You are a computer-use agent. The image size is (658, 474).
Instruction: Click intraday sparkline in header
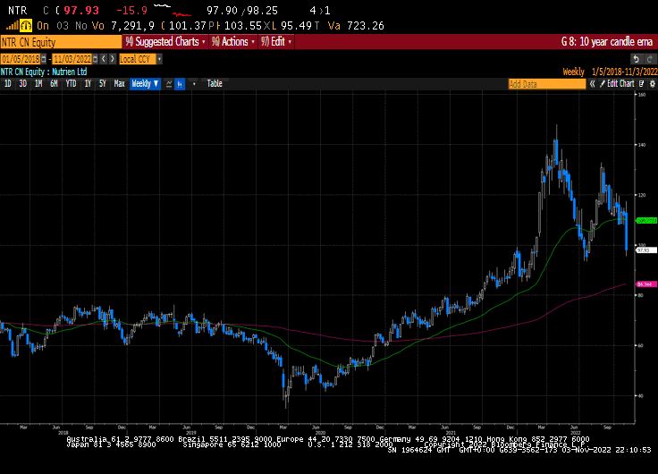click(173, 11)
